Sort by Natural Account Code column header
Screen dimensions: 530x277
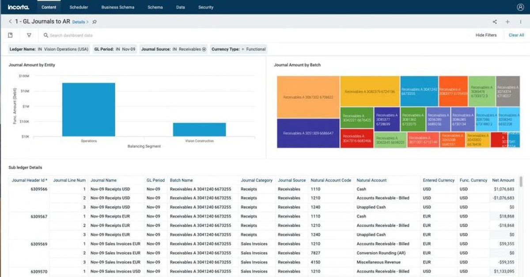331,180
